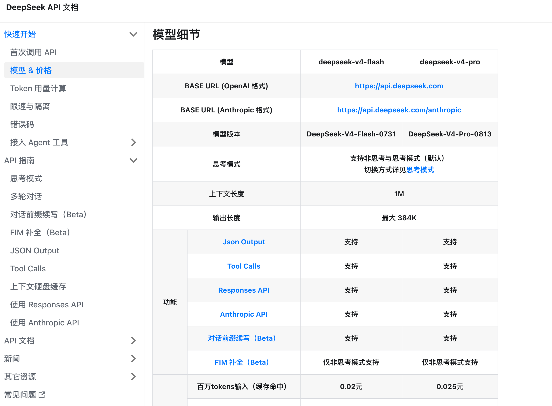The height and width of the screenshot is (406, 552).
Task: Click the 支持非思考与思考模式（默认） text
Action: (397, 158)
